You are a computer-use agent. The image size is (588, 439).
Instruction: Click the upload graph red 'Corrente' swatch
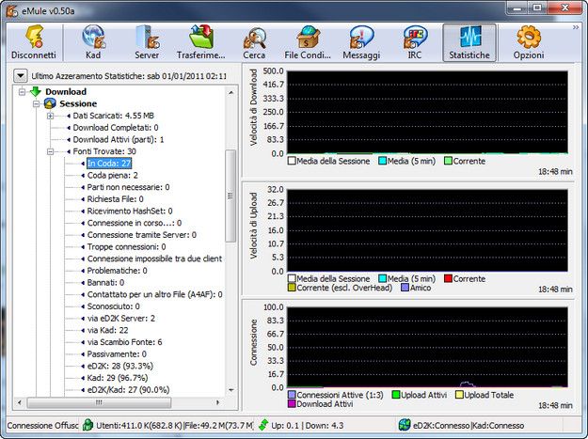click(x=448, y=278)
